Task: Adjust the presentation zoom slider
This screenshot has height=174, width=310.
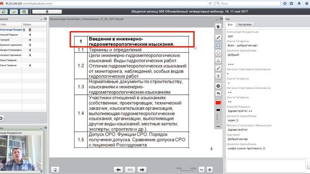Action: point(186,171)
